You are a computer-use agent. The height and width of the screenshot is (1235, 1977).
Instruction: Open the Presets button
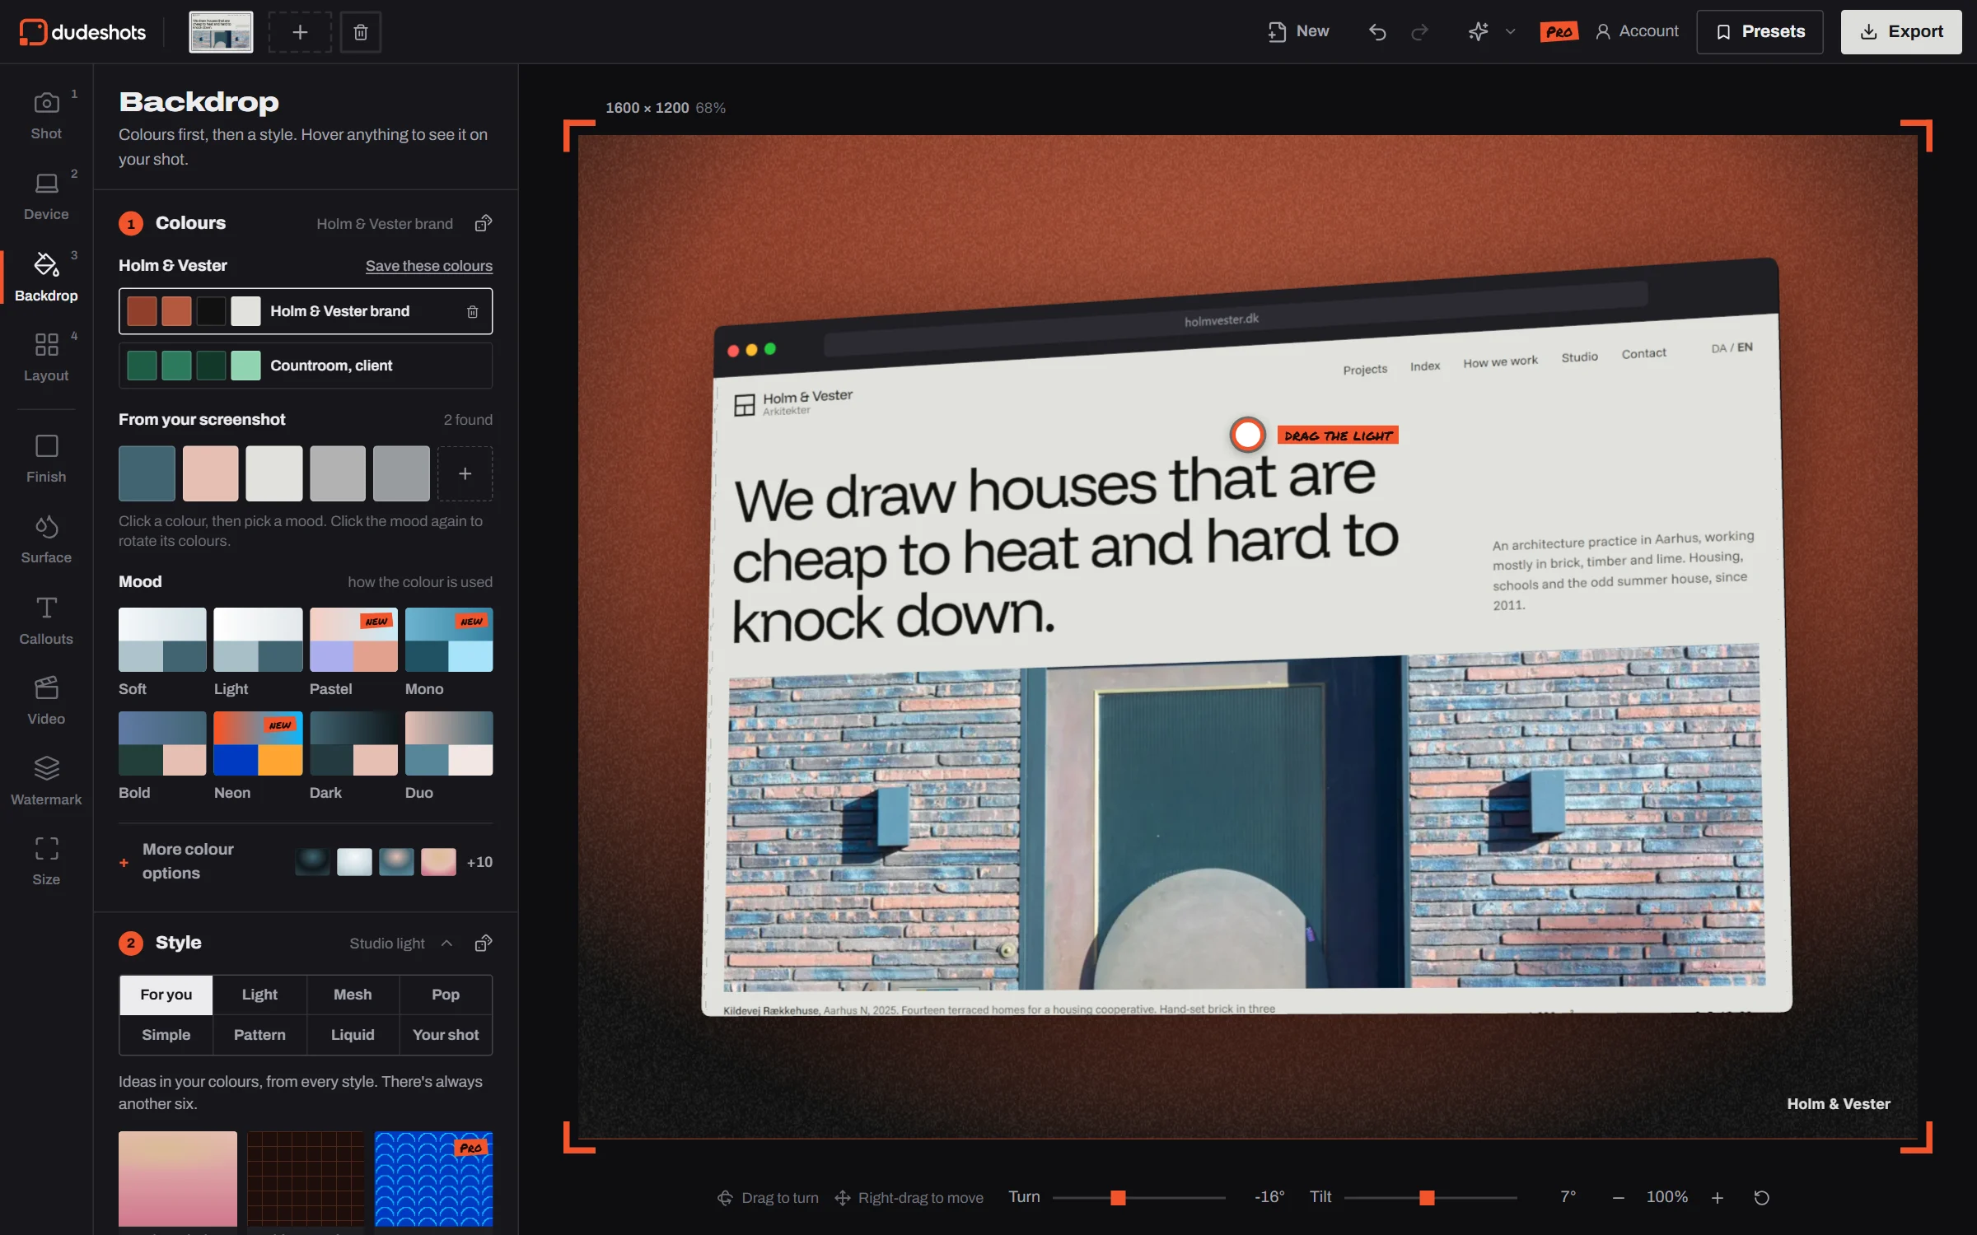pos(1760,32)
